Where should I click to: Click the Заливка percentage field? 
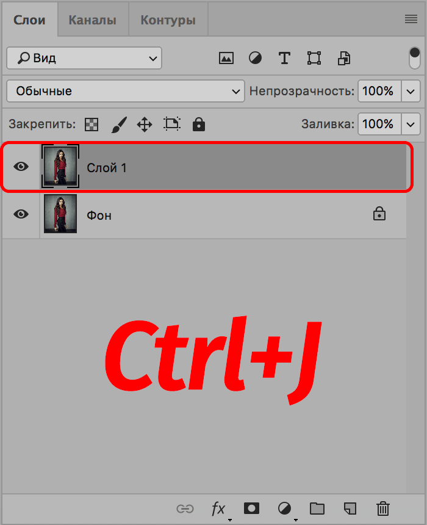[x=379, y=124]
